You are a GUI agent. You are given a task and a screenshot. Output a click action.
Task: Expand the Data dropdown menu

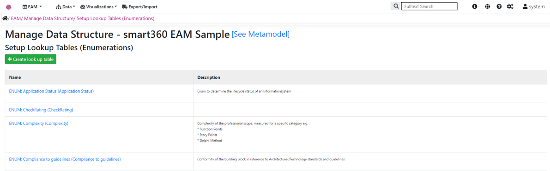pyautogui.click(x=66, y=6)
